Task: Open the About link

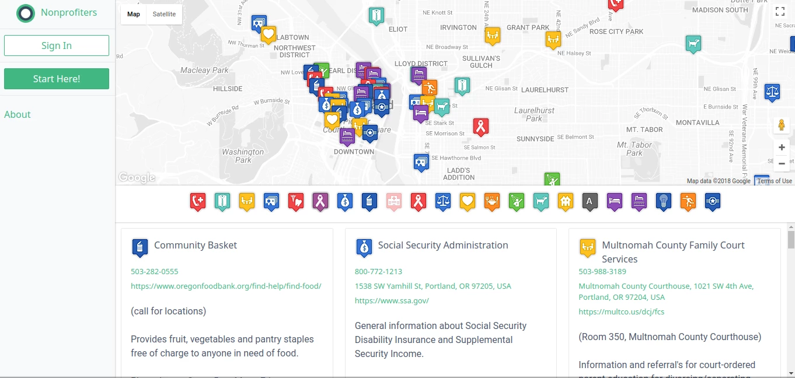Action: [x=18, y=114]
